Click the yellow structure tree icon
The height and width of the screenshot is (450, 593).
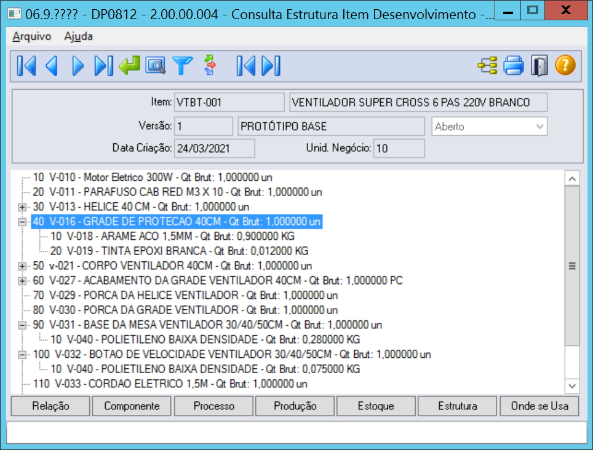pyautogui.click(x=488, y=65)
